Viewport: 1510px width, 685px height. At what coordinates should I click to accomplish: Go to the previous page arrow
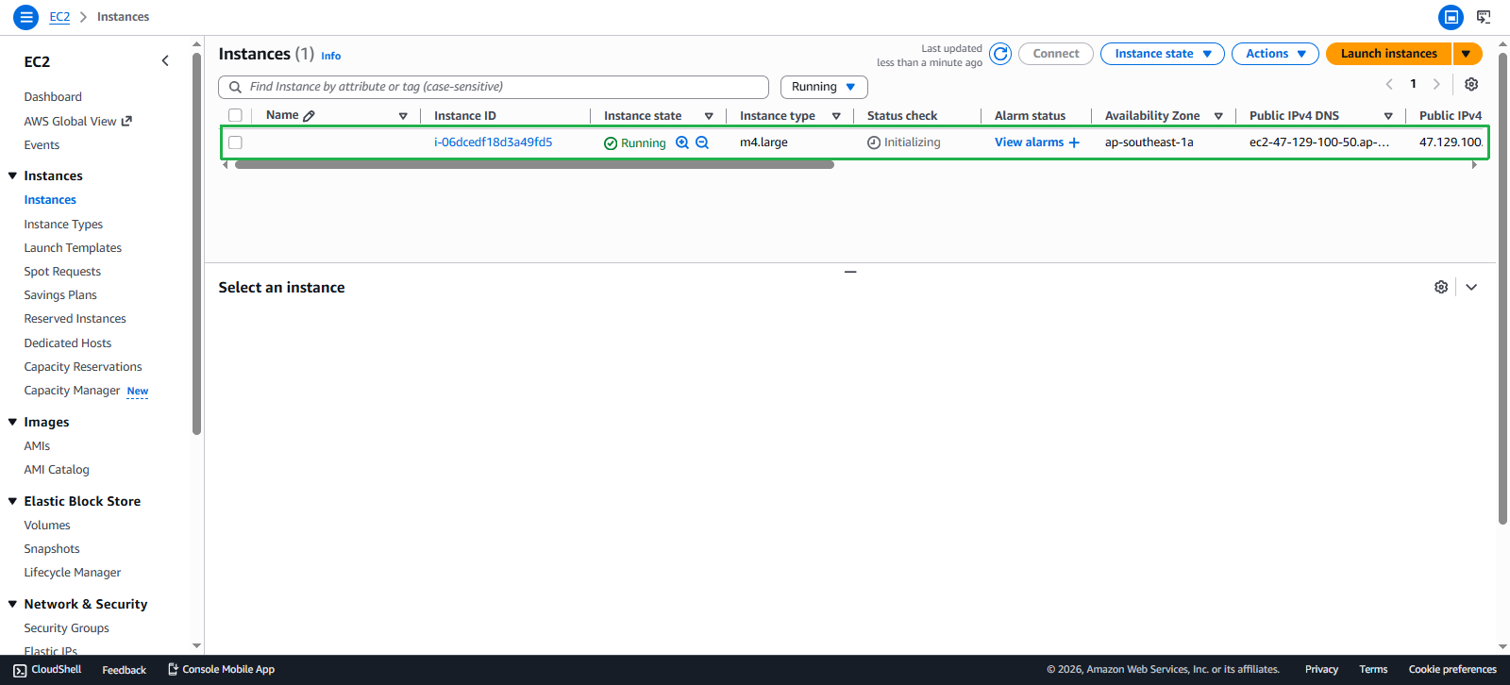pyautogui.click(x=1389, y=84)
